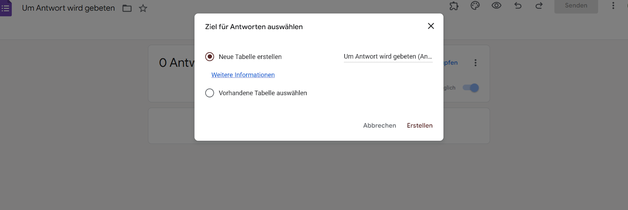Click the new spreadsheet name field
This screenshot has height=210, width=628.
coord(388,57)
